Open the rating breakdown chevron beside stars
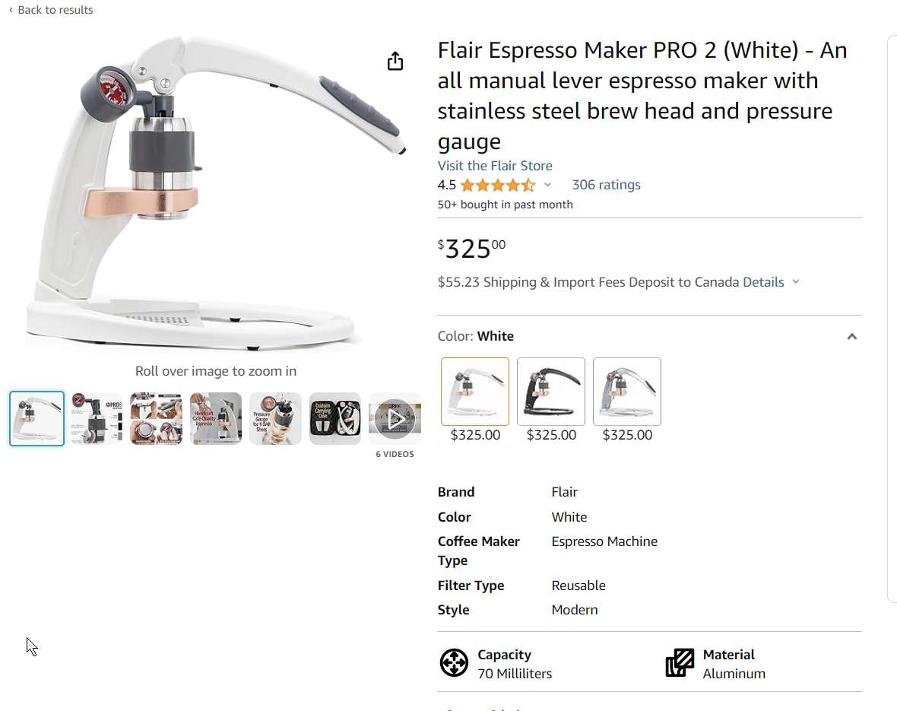This screenshot has height=711, width=897. click(x=547, y=185)
